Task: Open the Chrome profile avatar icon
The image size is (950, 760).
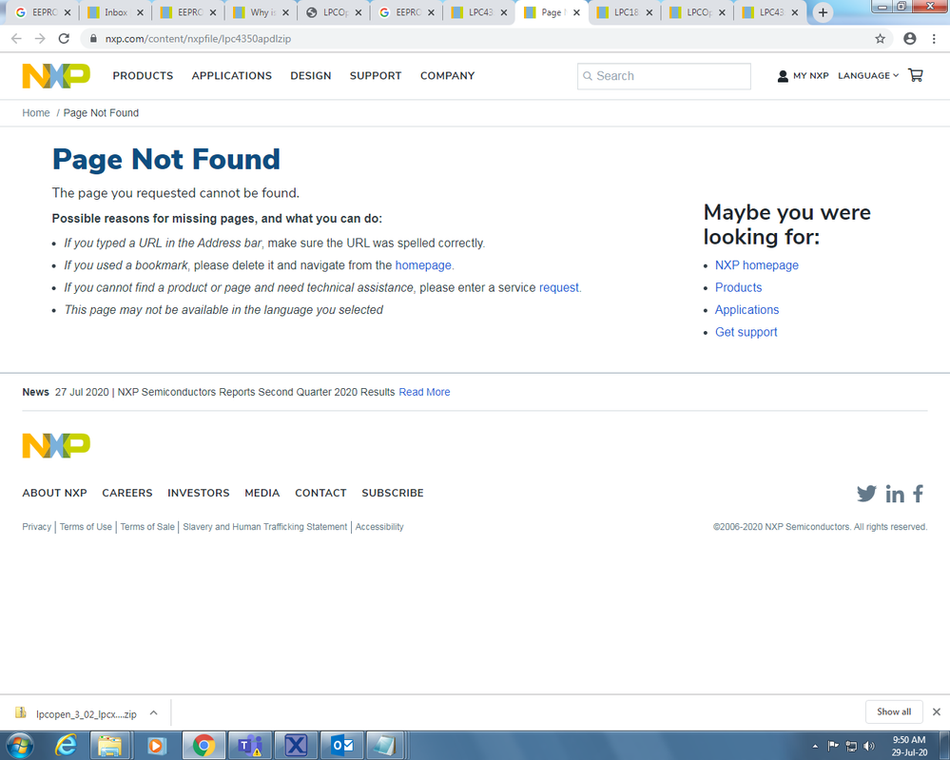Action: click(x=909, y=39)
